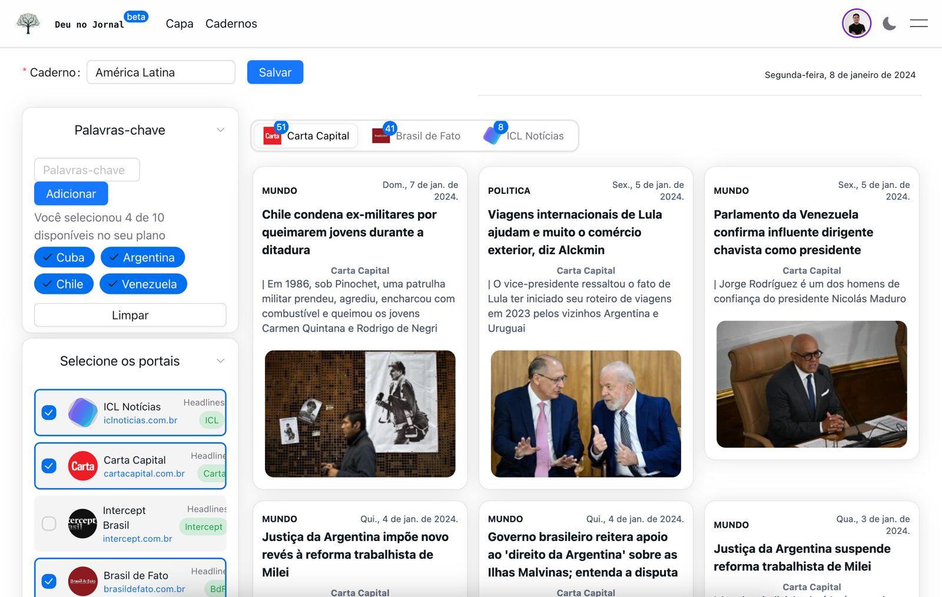The height and width of the screenshot is (597, 942).
Task: Open the profile avatar
Action: coord(856,23)
